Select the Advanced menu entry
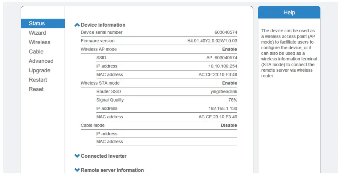 (x=41, y=61)
